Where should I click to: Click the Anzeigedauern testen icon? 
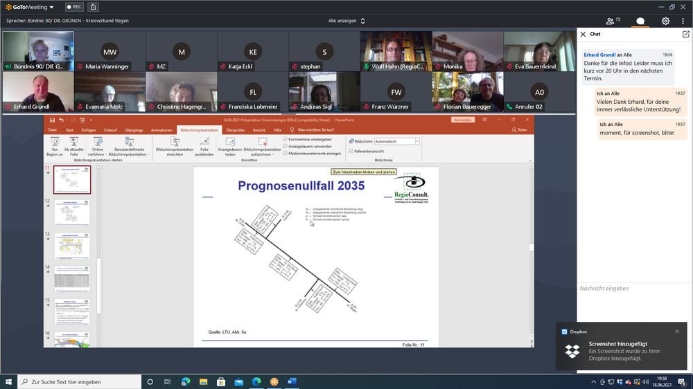click(x=230, y=142)
